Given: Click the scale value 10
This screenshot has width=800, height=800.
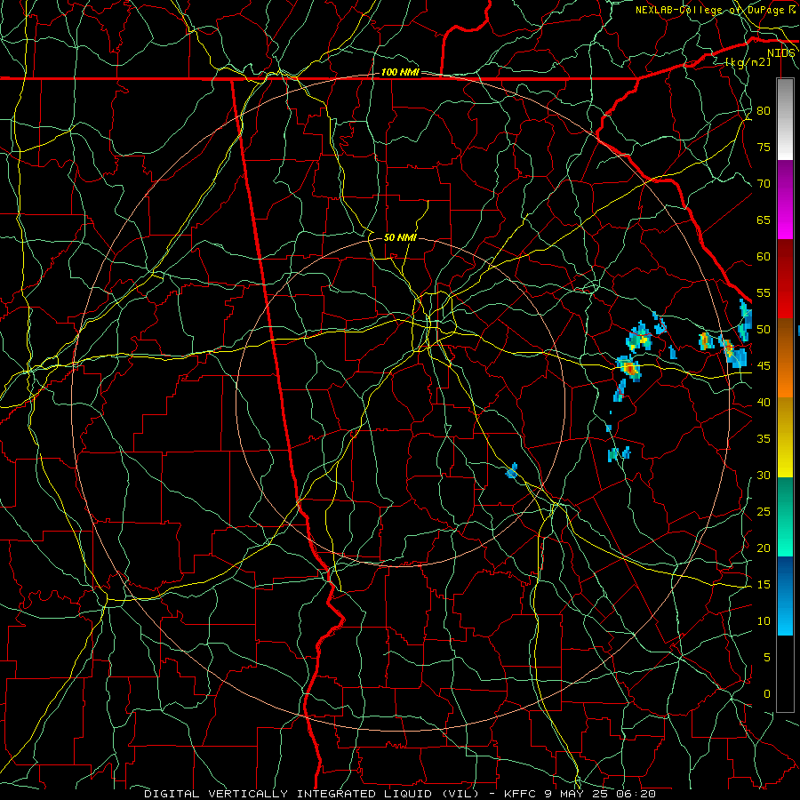Looking at the screenshot, I should pyautogui.click(x=764, y=621).
